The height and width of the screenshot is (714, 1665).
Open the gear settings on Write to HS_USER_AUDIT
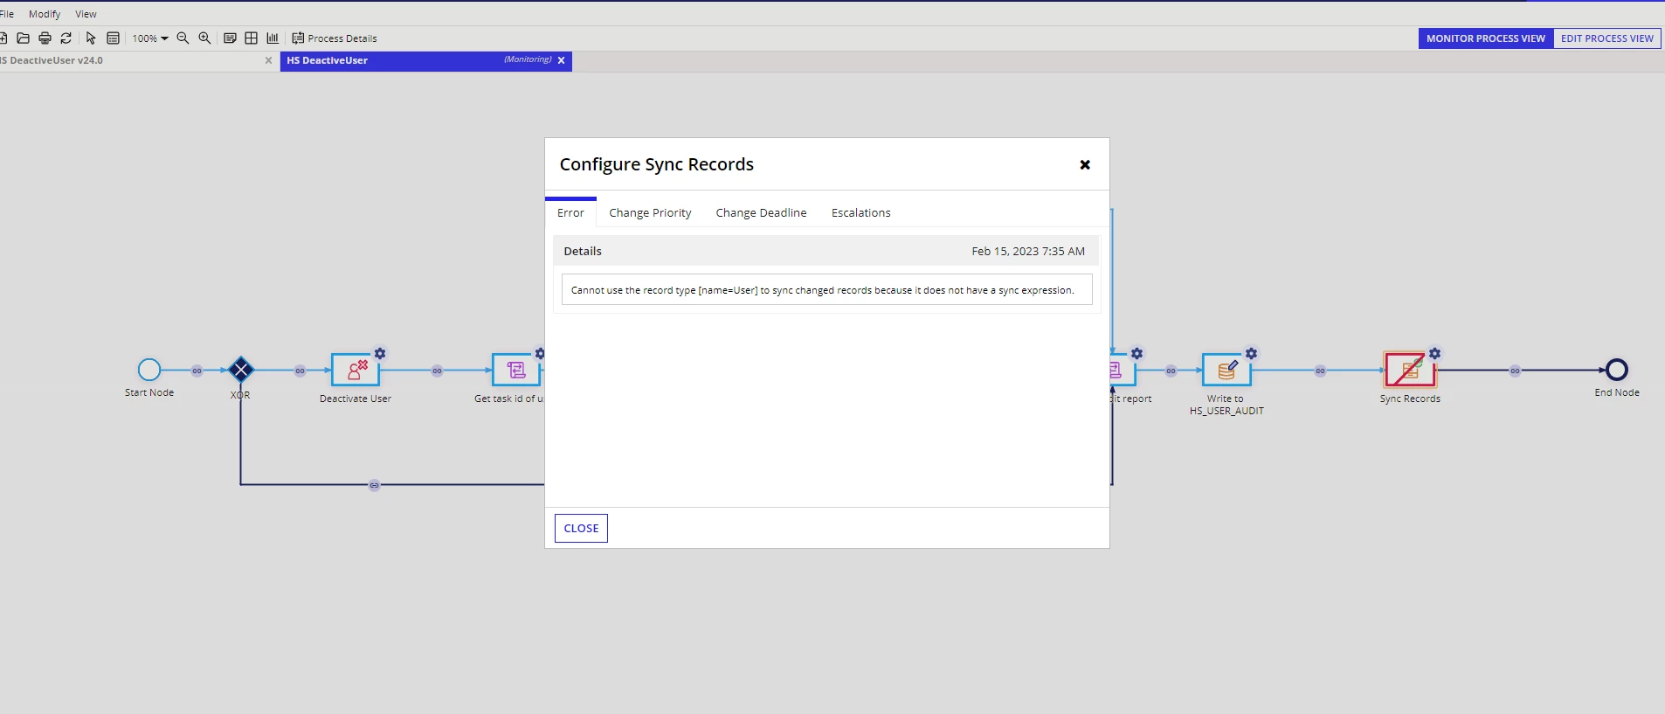(x=1252, y=354)
